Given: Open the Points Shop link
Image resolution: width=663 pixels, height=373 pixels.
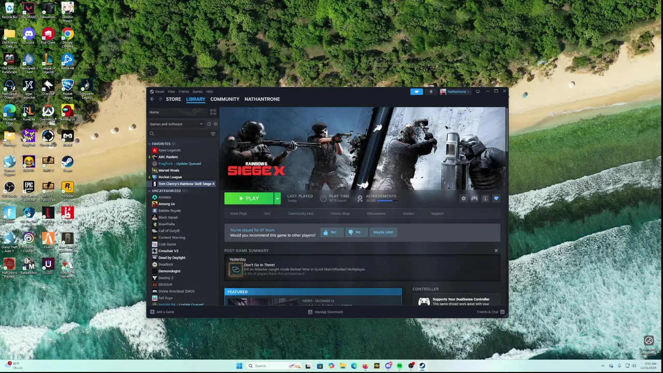Looking at the screenshot, I should [x=340, y=213].
